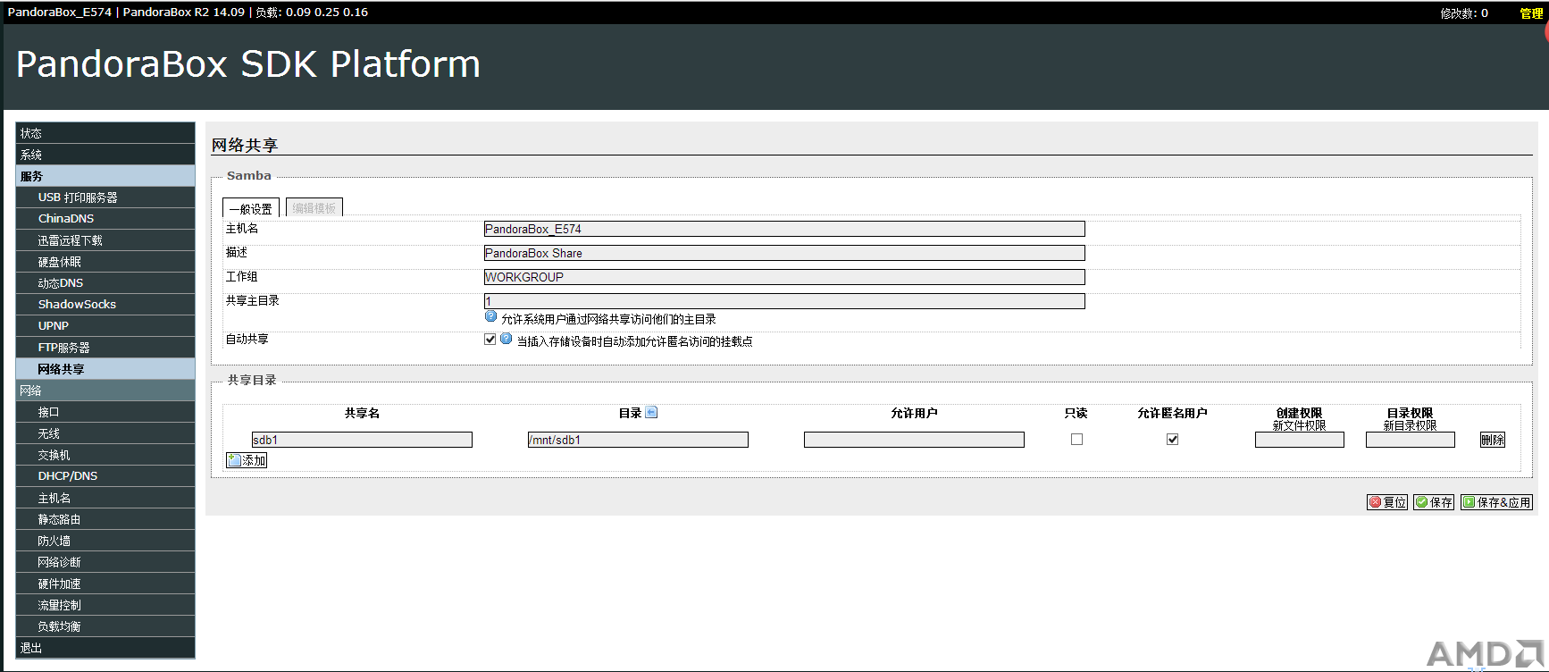Click the 目录权限 input field

click(x=1411, y=440)
